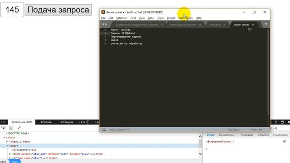Switch to the import java.util.Scanner tab

(x=183, y=24)
